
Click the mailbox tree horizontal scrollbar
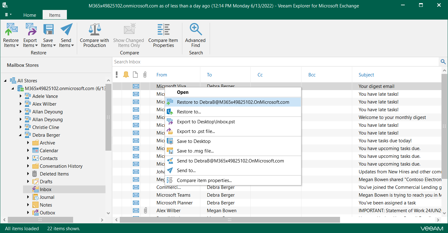[x=40, y=220]
